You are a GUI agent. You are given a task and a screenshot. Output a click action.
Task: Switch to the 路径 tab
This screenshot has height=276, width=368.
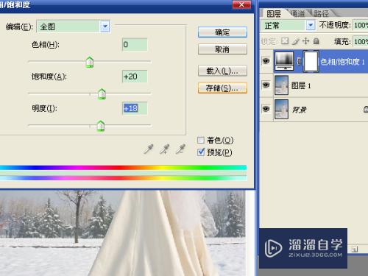pyautogui.click(x=321, y=13)
